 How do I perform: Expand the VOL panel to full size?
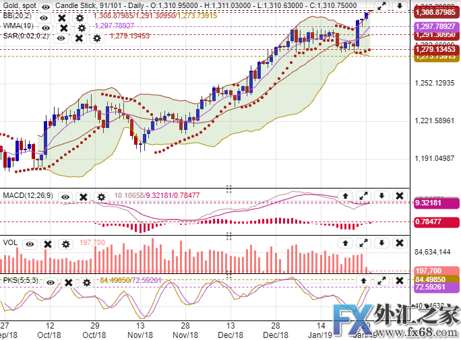pos(363,242)
